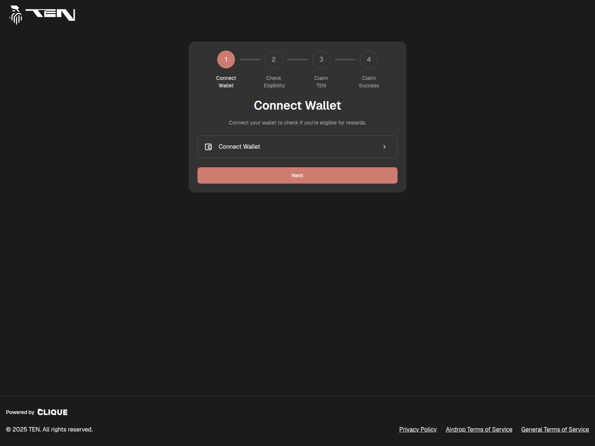Select the wallet icon inside Connect Wallet row
The height and width of the screenshot is (446, 595).
[x=209, y=146]
